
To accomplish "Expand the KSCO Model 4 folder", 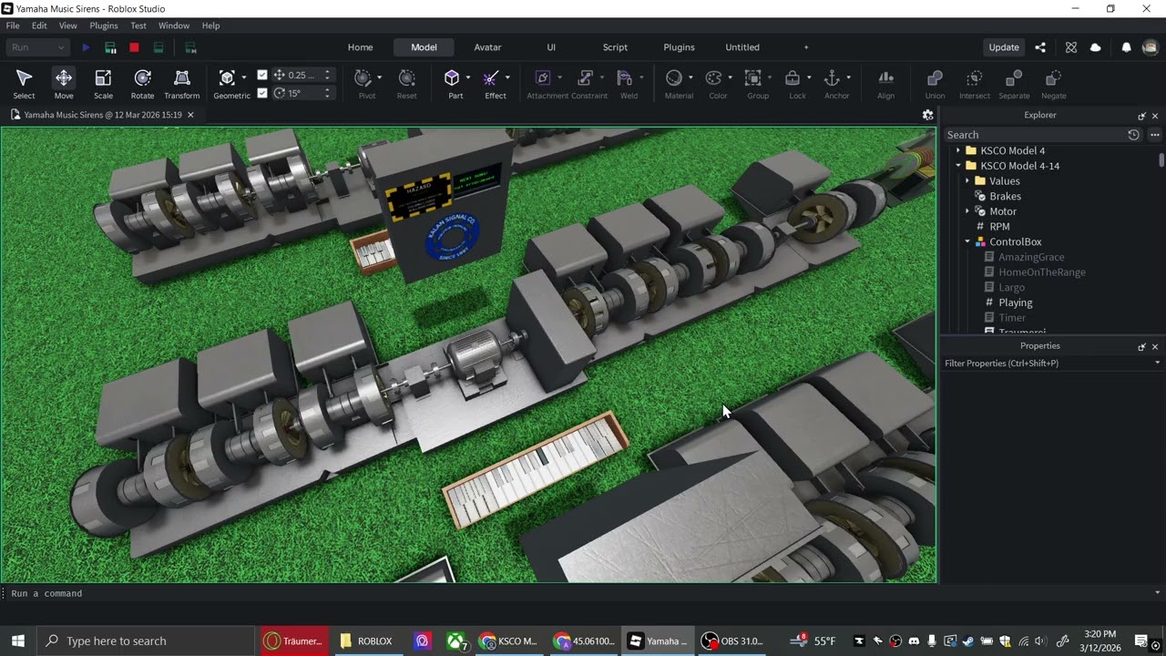I will pos(958,150).
